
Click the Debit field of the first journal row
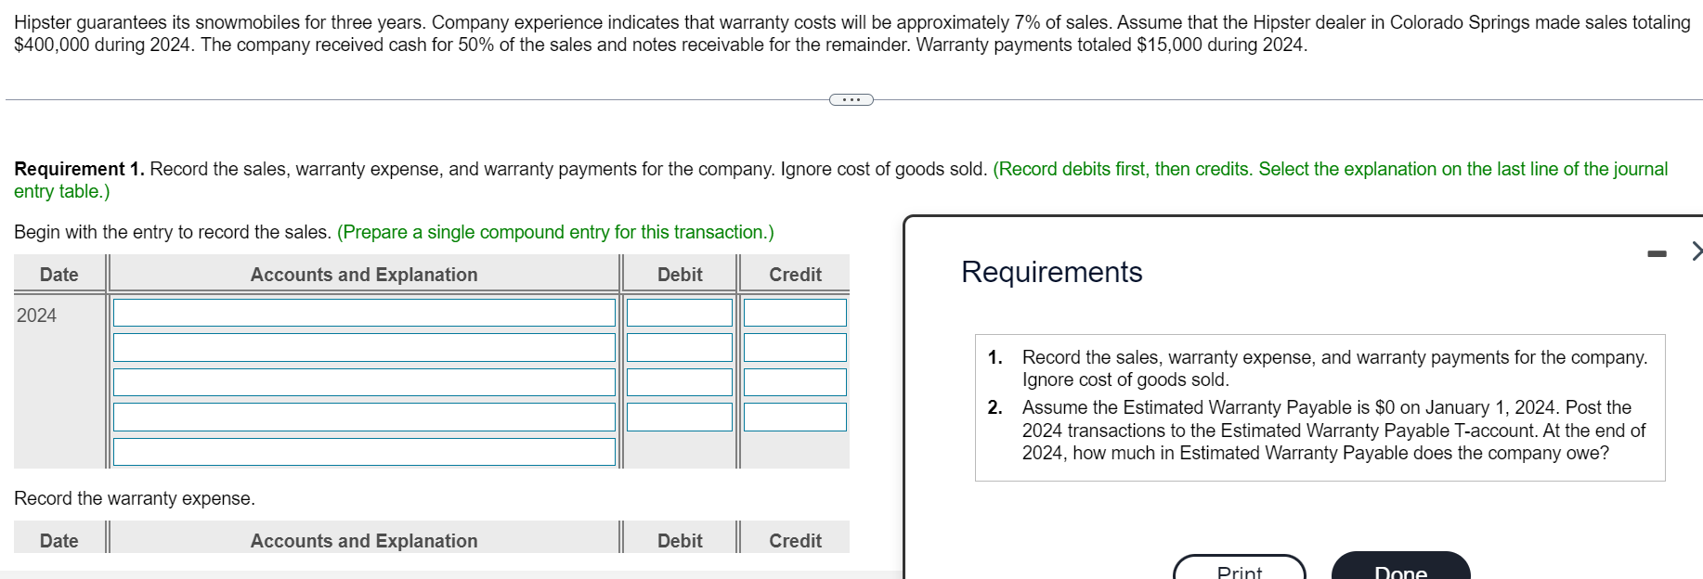pyautogui.click(x=679, y=313)
